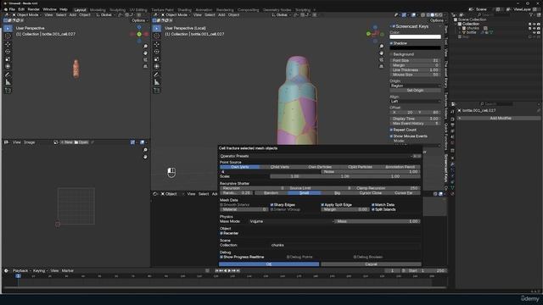Select the Measure tool in the left viewport toolbar
This screenshot has width=543, height=305.
8,82
